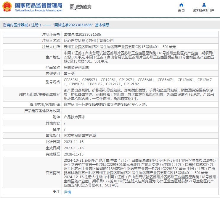
Task: Click the 注册证编号 row label
Action: (51, 35)
